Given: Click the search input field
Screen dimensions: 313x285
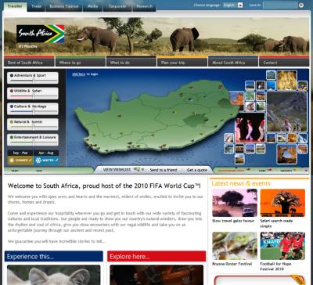Looking at the screenshot, I should click(x=280, y=5).
